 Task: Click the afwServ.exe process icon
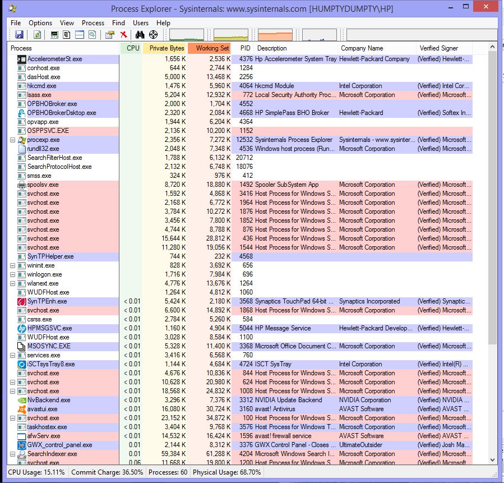point(21,436)
